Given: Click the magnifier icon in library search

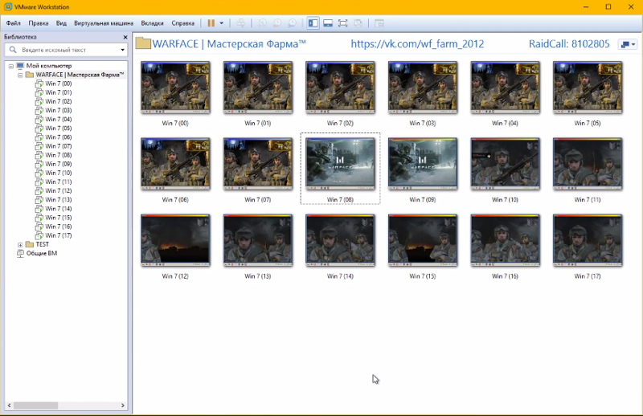Looking at the screenshot, I should pos(13,50).
